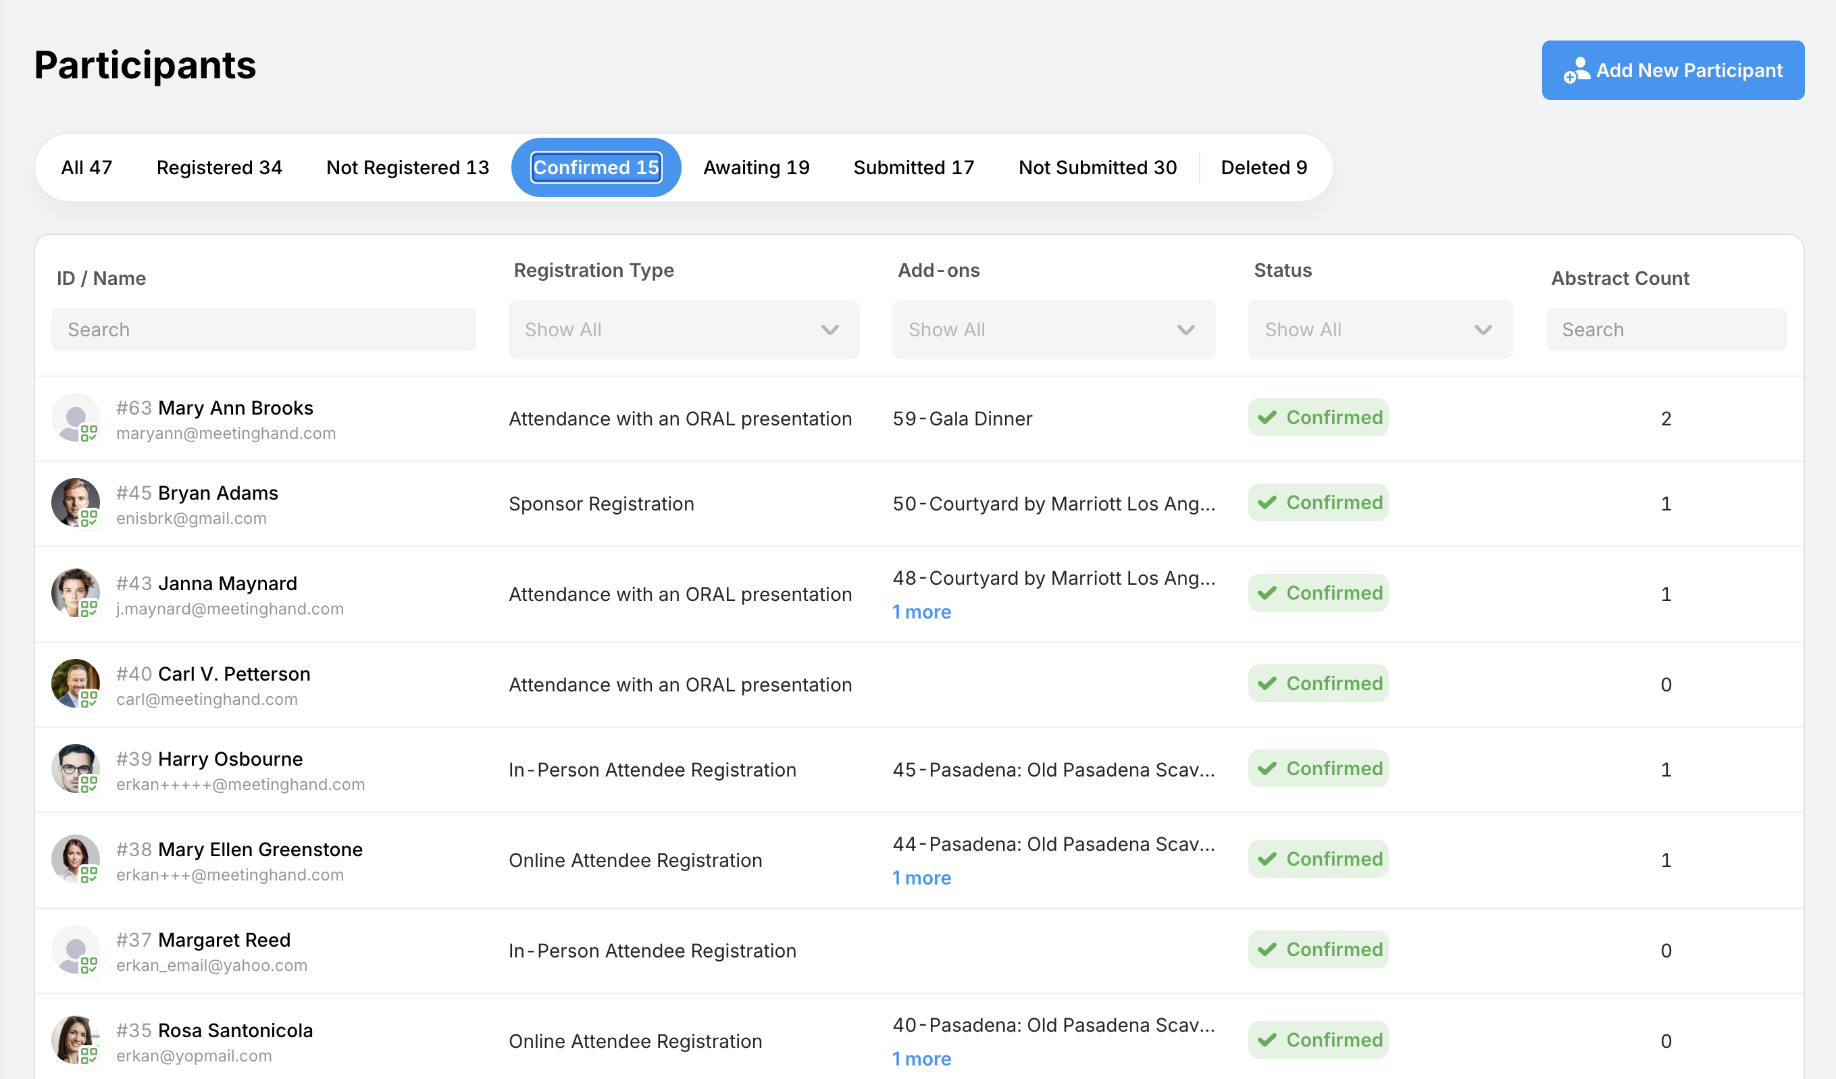Click the add-person icon on Add New Participant
The width and height of the screenshot is (1836, 1079).
point(1576,71)
